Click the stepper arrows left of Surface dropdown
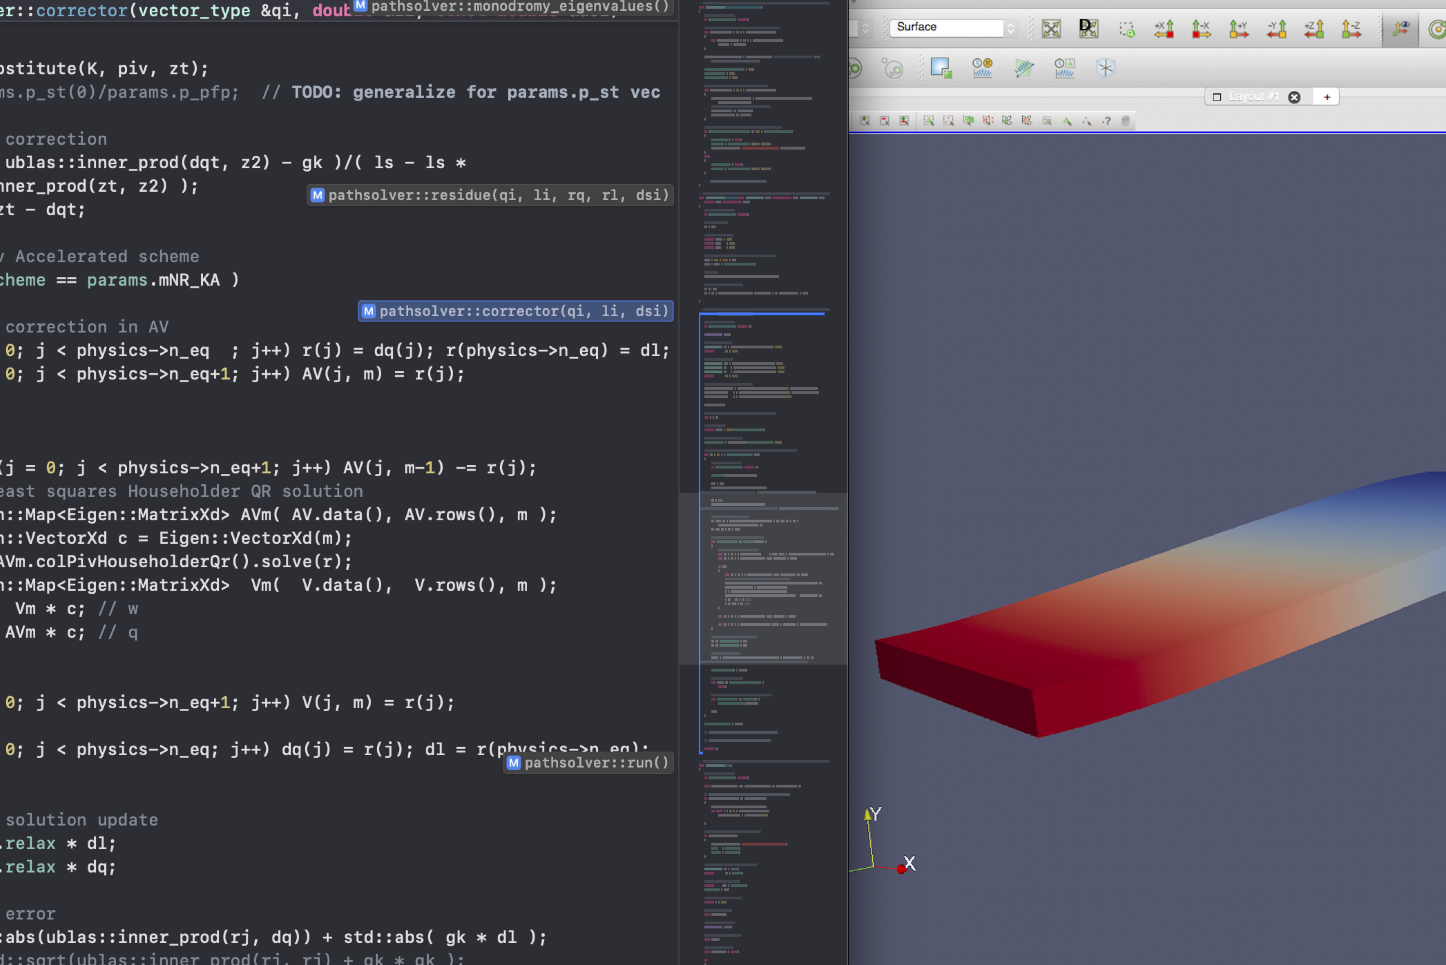This screenshot has height=965, width=1446. pos(865,28)
